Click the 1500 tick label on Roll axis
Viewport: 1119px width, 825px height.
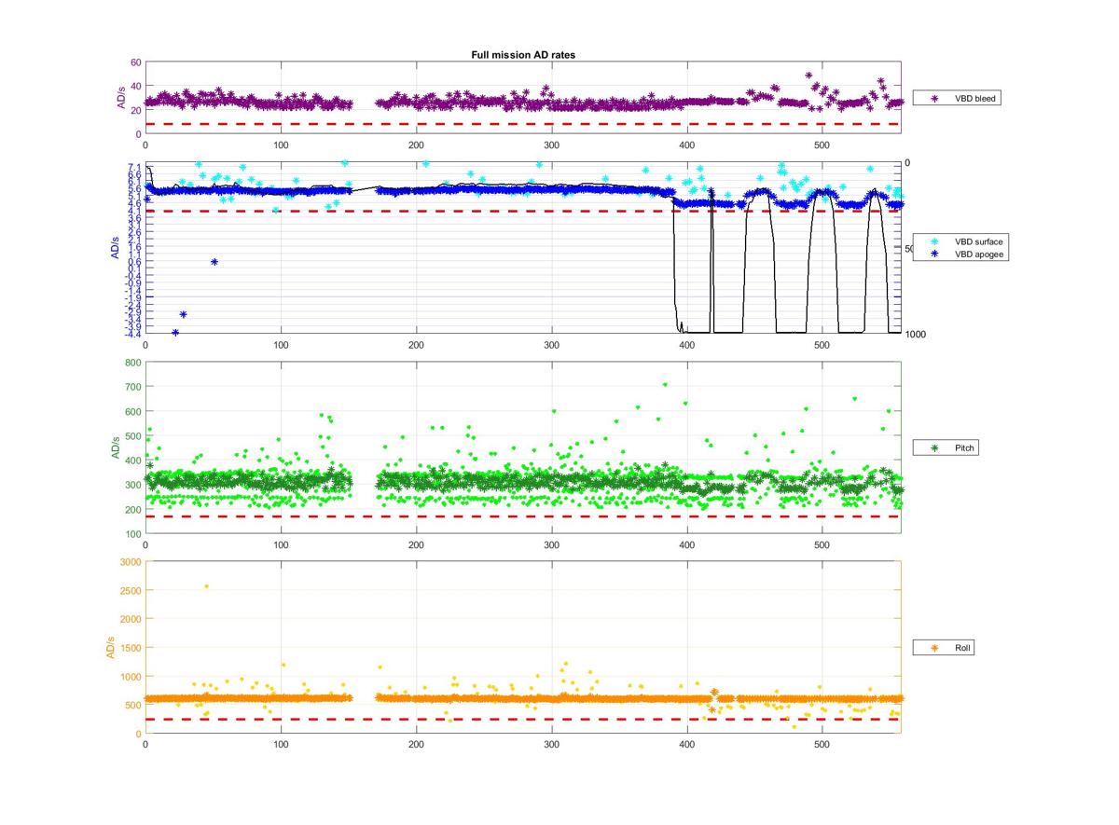pyautogui.click(x=130, y=648)
